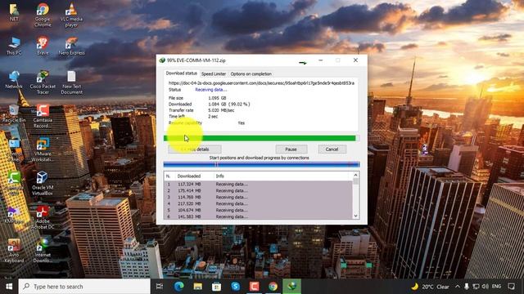
Task: Click the microphone icon in system tray
Action: pos(467,287)
